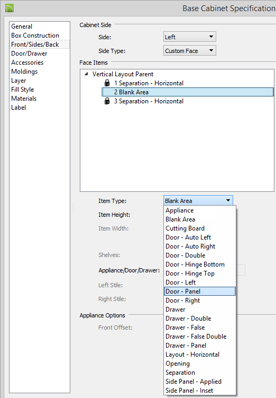Image resolution: width=276 pixels, height=398 pixels.
Task: Click the Chief Architect app icon in title bar
Action: (x=10, y=8)
